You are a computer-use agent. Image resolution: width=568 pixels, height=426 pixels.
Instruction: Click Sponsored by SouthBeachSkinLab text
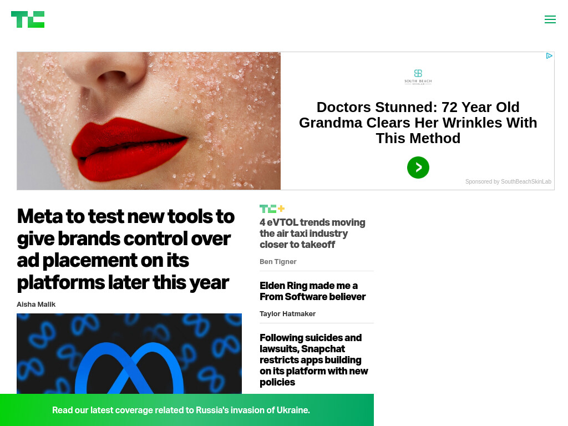coord(508,181)
